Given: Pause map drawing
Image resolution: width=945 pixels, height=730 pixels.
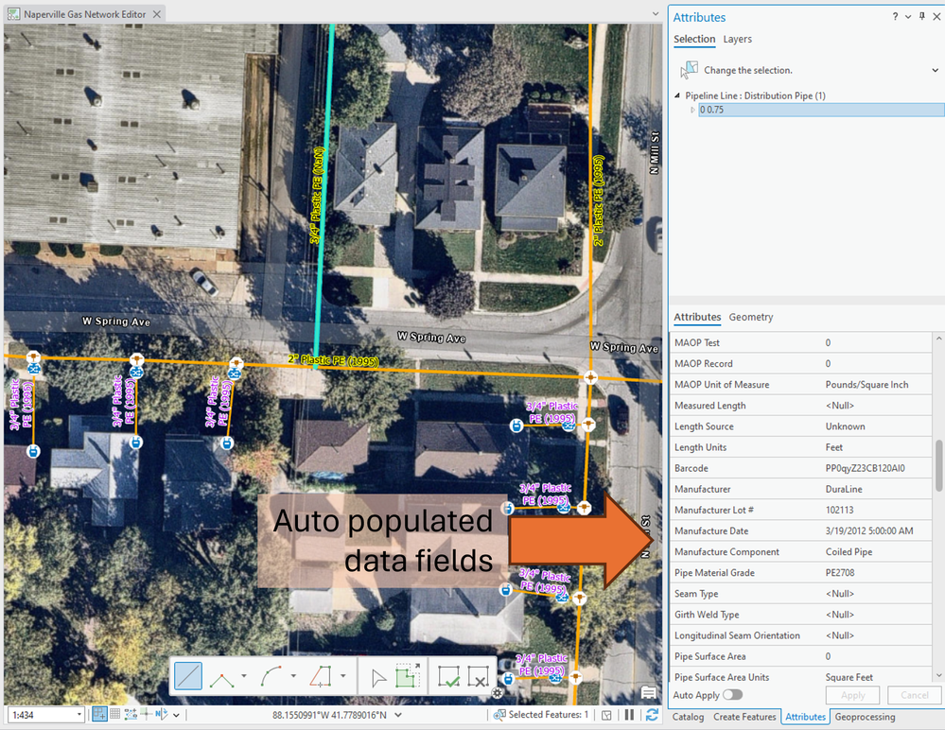Looking at the screenshot, I should pos(629,715).
